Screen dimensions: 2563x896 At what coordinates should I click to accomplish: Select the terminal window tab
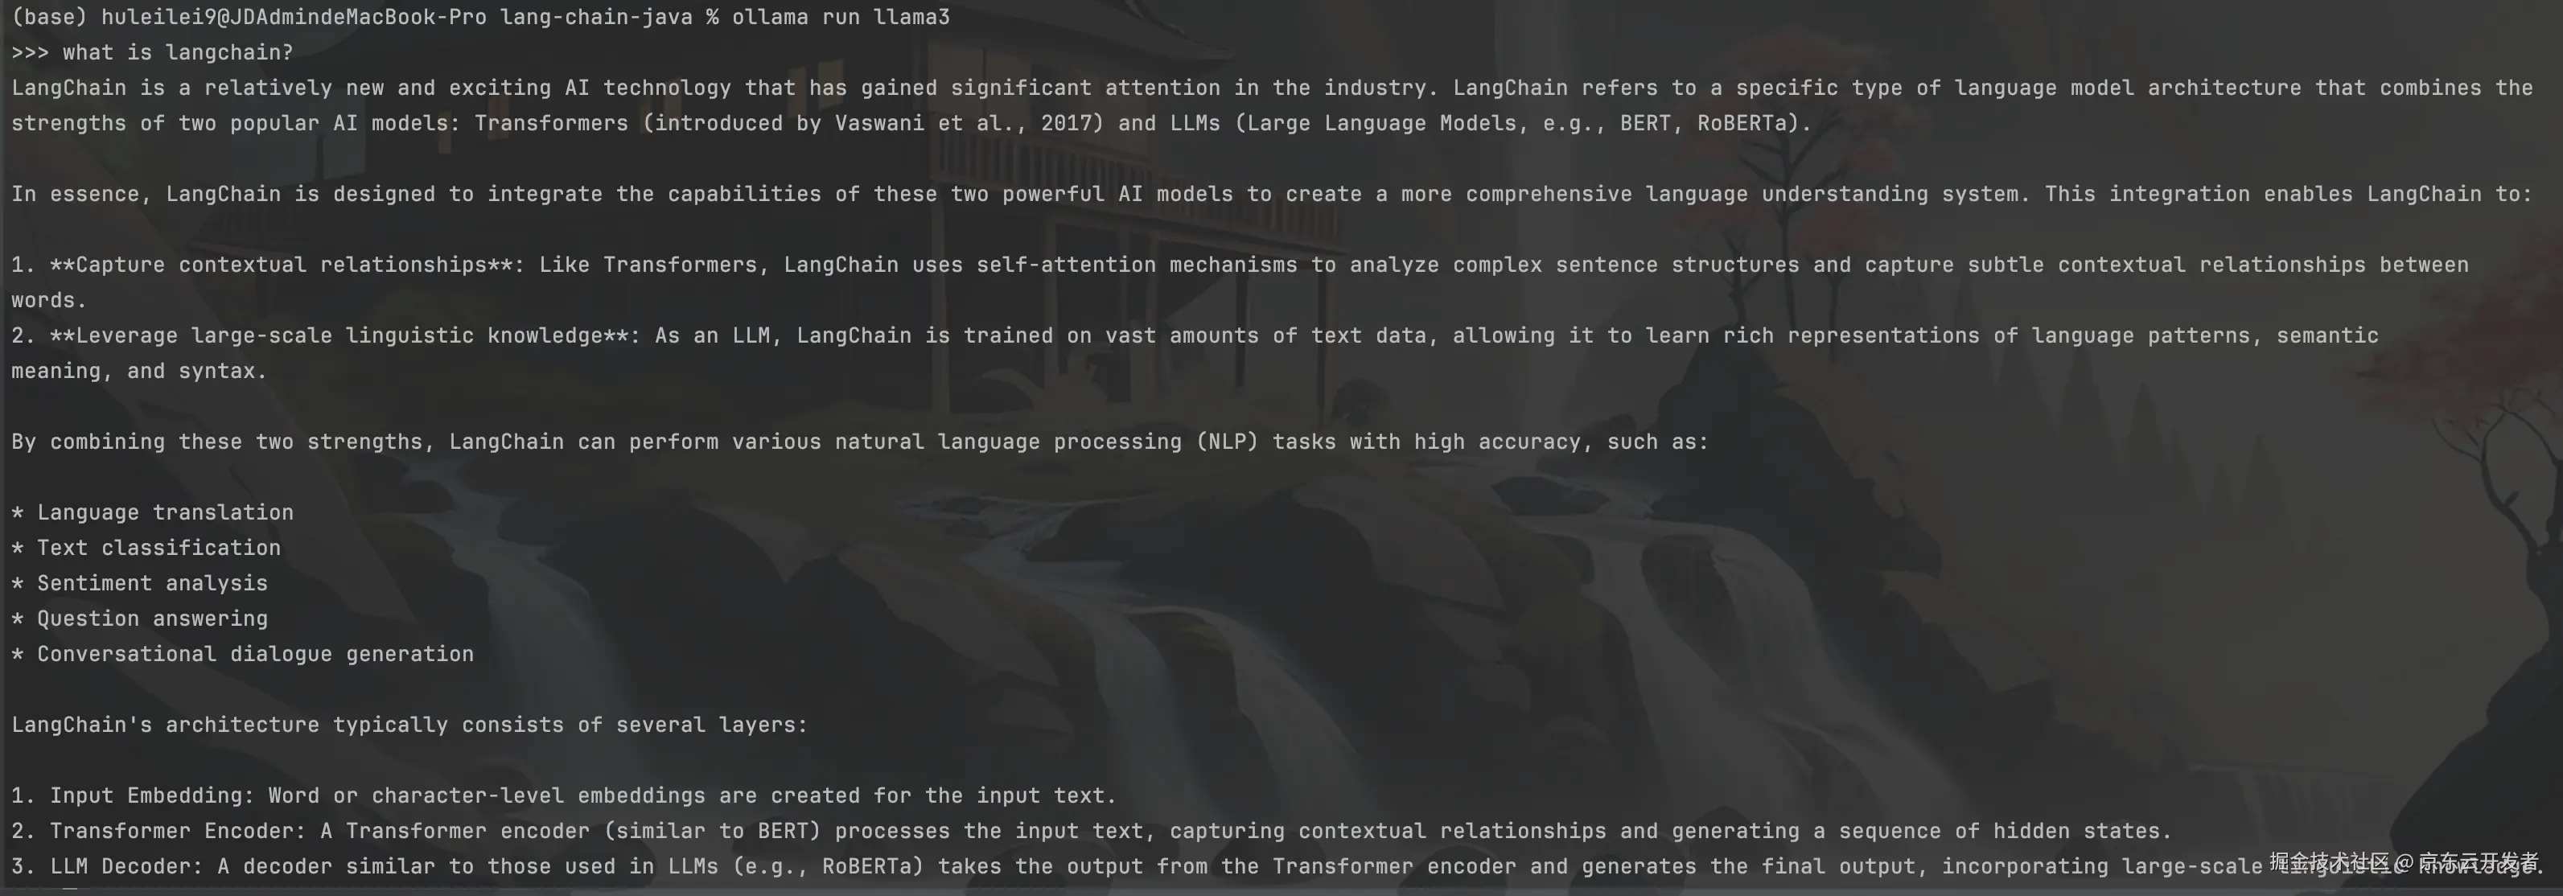point(1281,14)
